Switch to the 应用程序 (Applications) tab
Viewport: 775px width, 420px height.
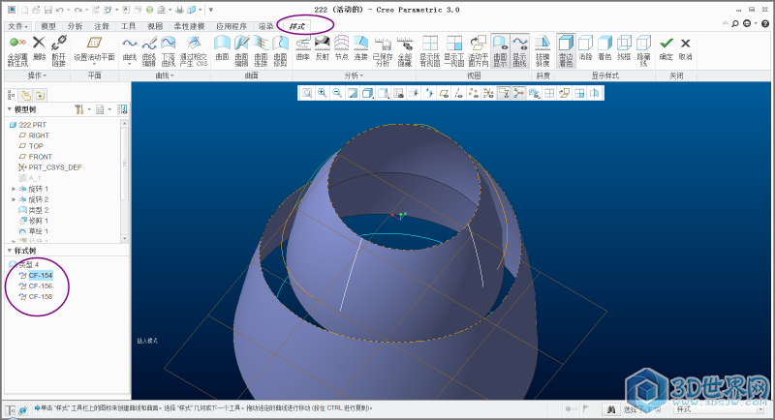pos(232,26)
